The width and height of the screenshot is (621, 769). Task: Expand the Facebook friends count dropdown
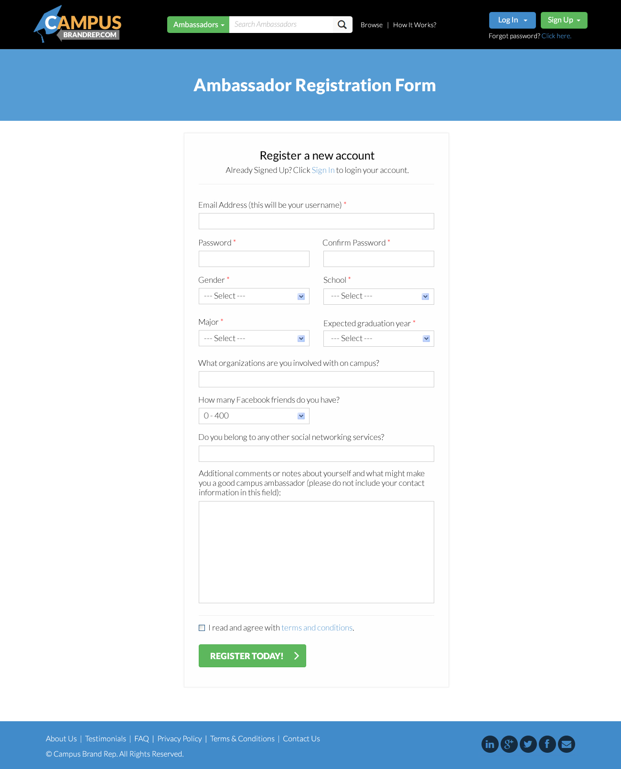pos(254,416)
